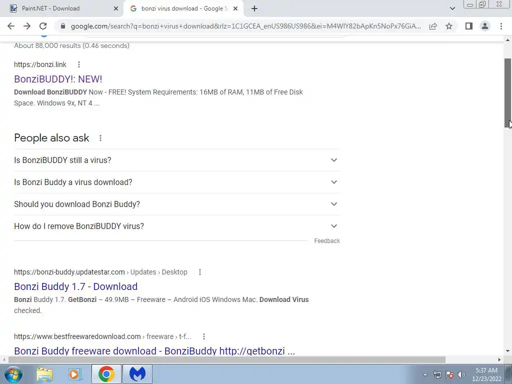Select the bonzi virus download Google tab

(184, 8)
